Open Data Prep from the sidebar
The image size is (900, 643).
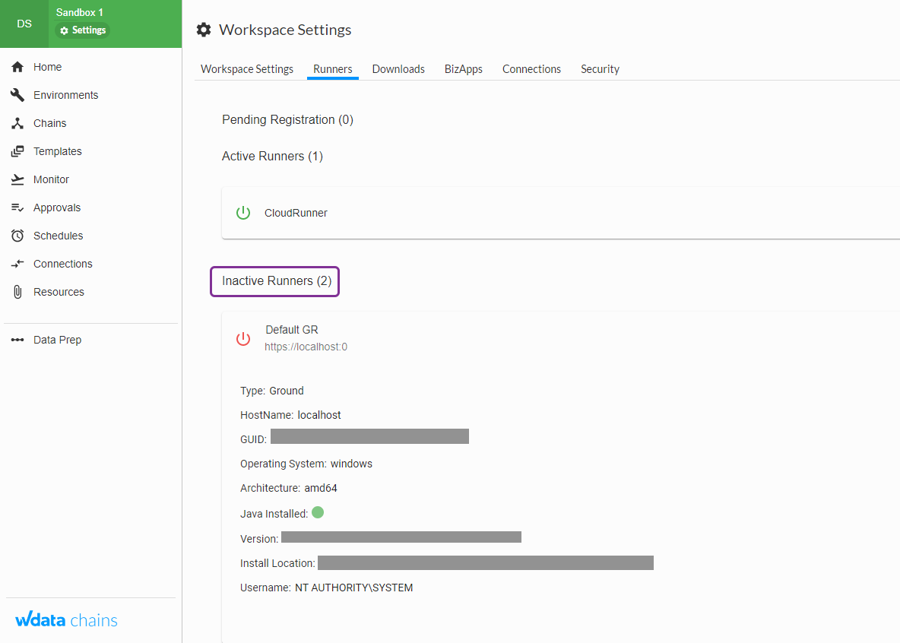[x=58, y=340]
